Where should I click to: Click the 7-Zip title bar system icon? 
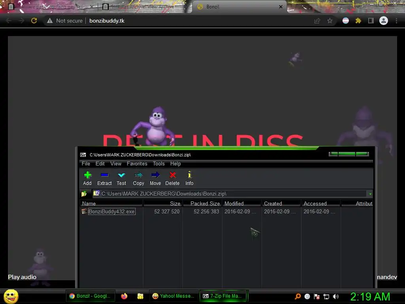tap(83, 155)
